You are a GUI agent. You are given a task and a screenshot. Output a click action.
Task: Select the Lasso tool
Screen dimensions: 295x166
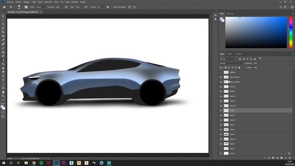pos(3,24)
